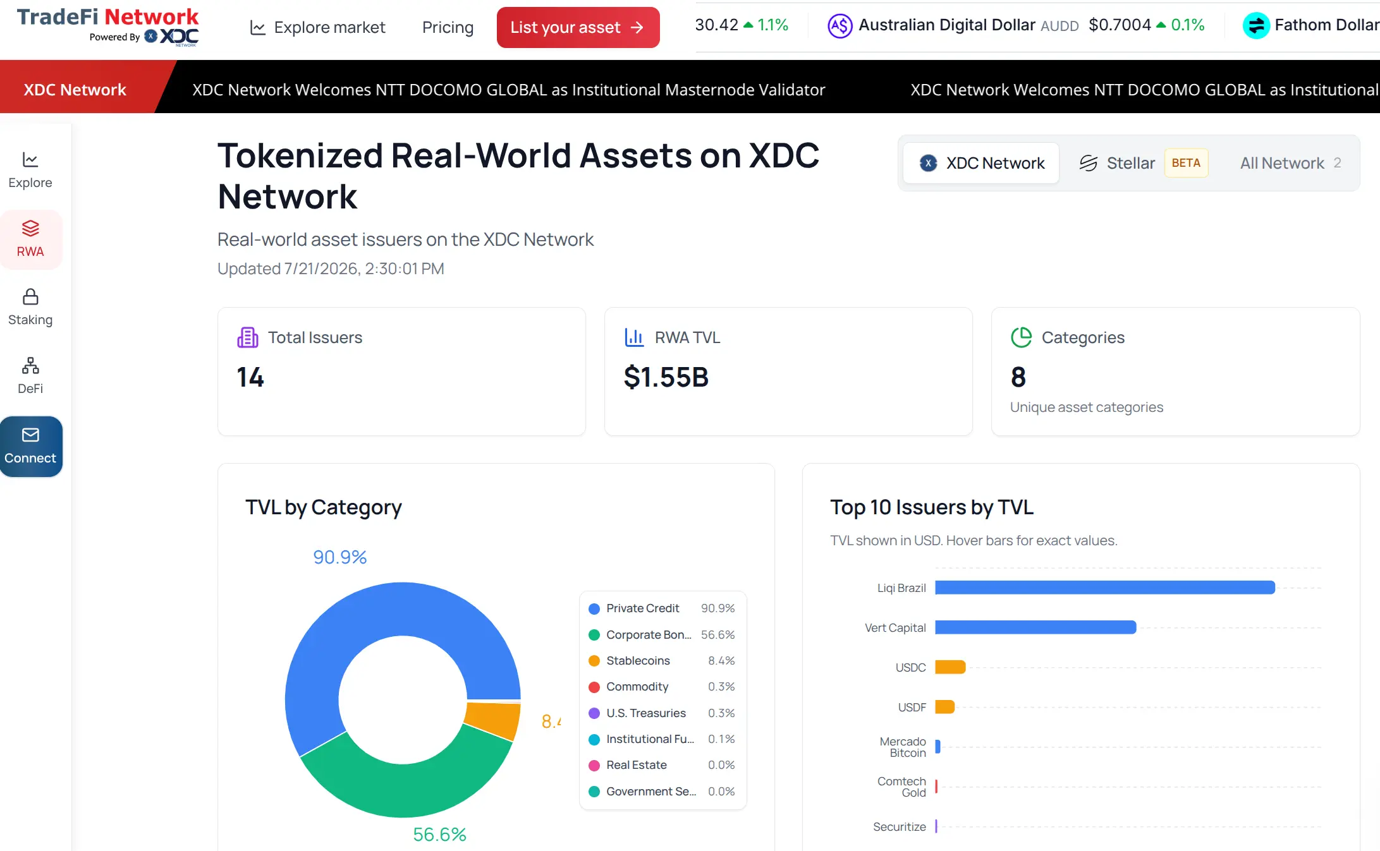Click the Connect envelope icon

click(x=30, y=435)
